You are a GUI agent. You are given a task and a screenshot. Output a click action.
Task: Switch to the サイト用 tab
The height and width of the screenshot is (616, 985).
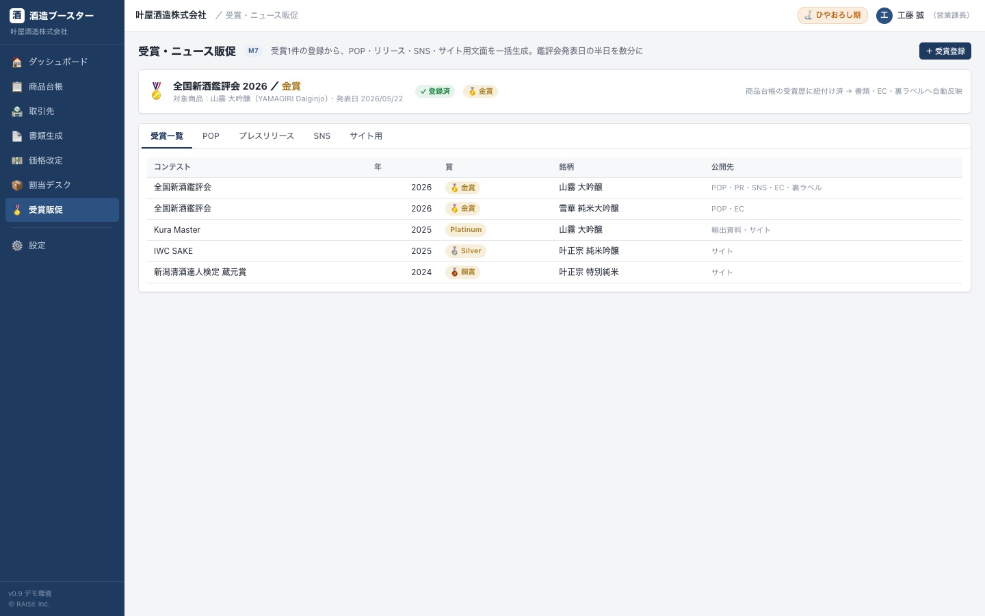(366, 136)
